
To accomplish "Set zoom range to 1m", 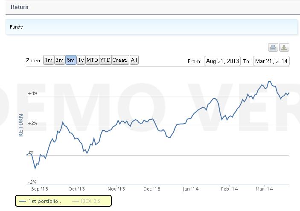I will click(48, 60).
